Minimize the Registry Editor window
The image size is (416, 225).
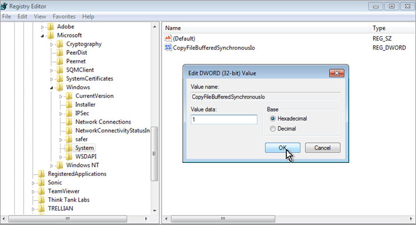(375, 6)
